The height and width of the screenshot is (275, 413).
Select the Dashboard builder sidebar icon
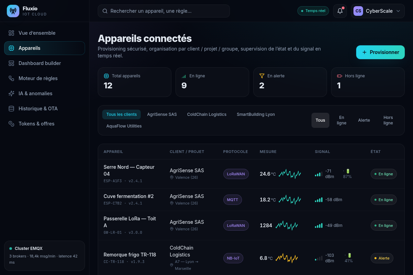click(11, 63)
